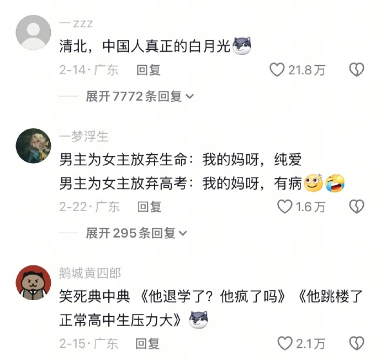Image resolution: width=381 pixels, height=361 pixels.
Task: Like the comment by 一zzz
Action: point(277,70)
